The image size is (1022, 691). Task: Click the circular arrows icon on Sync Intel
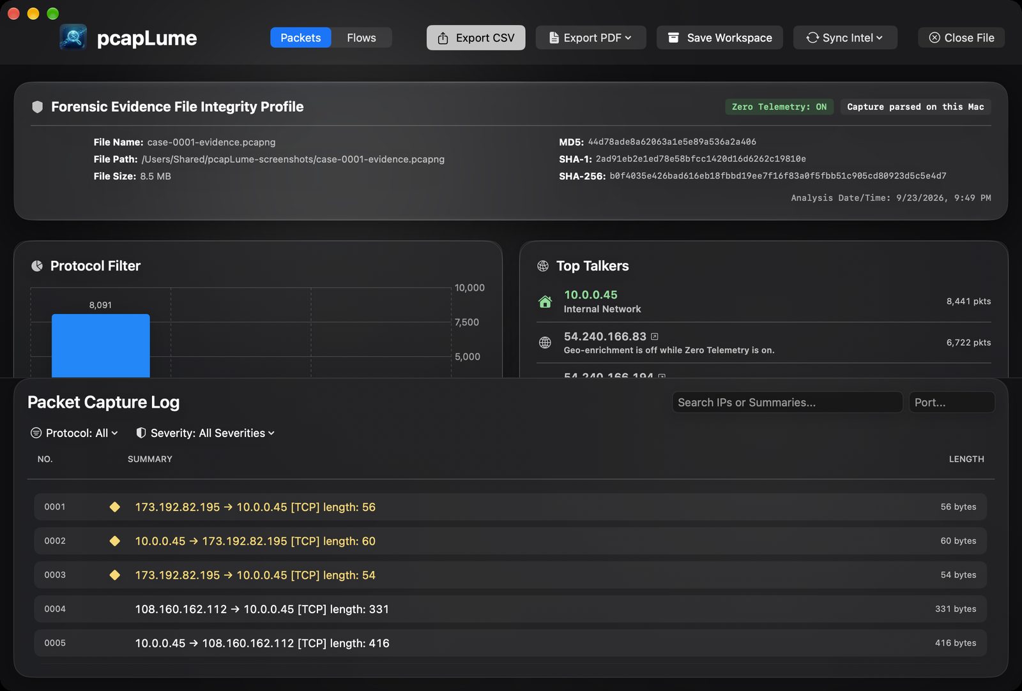[812, 38]
